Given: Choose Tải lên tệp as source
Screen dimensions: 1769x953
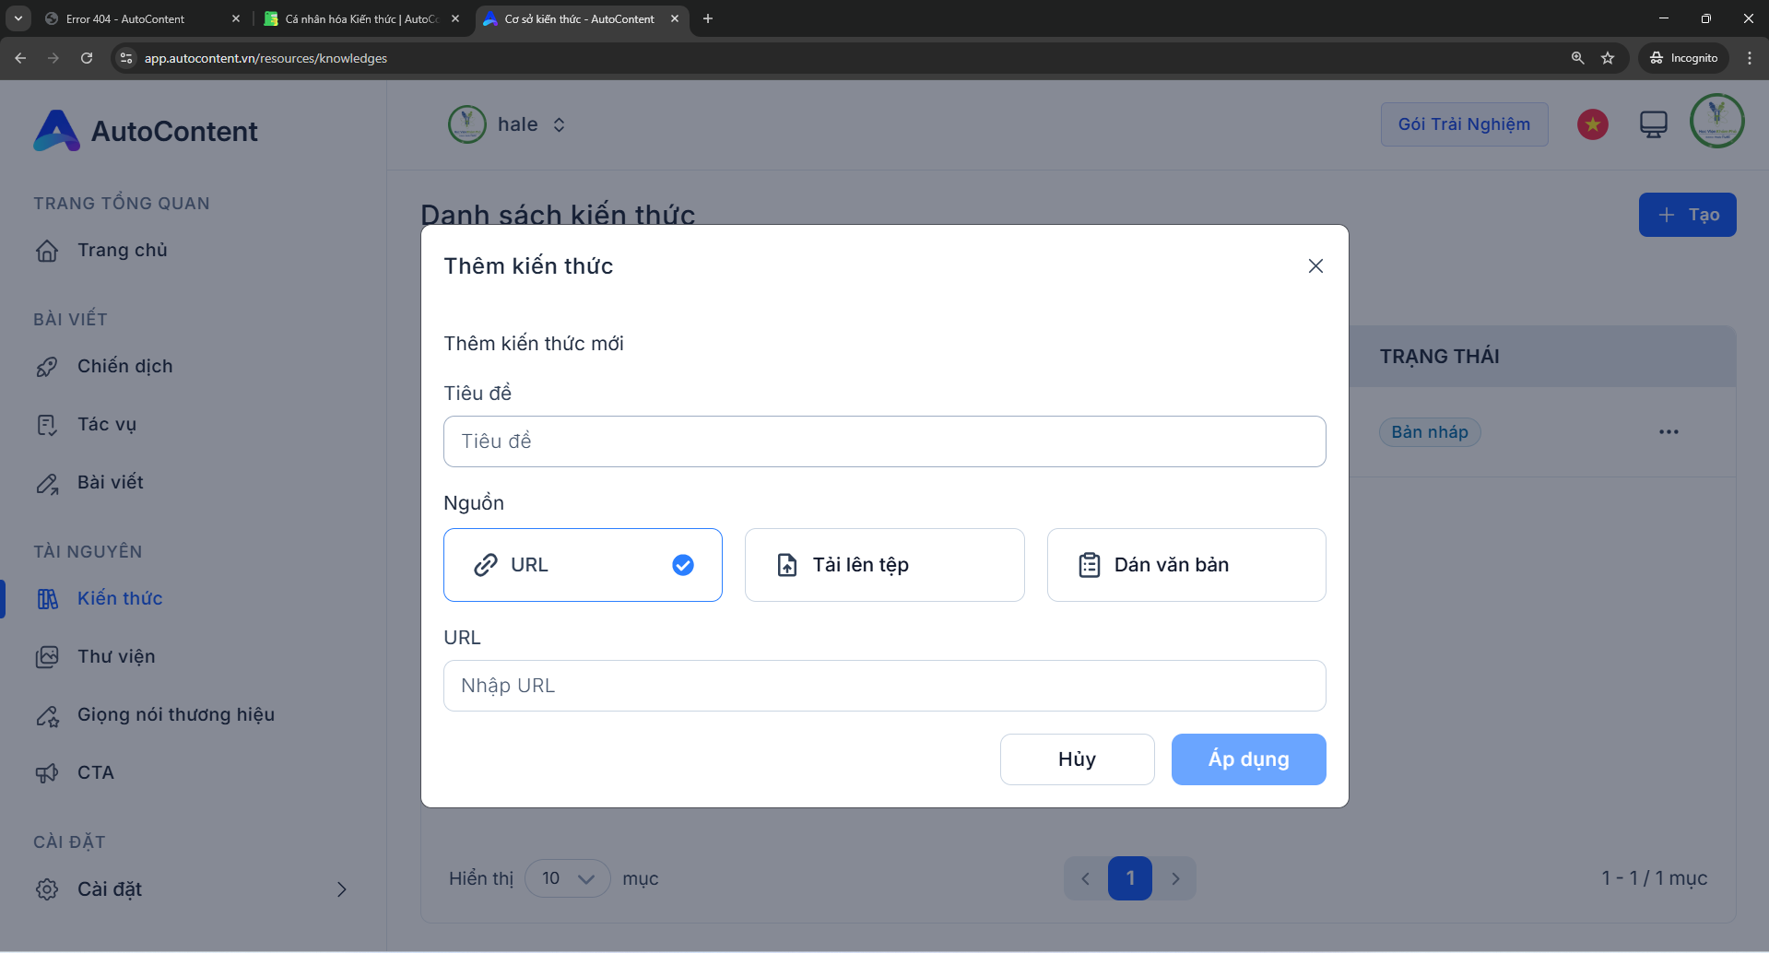Looking at the screenshot, I should 884,565.
